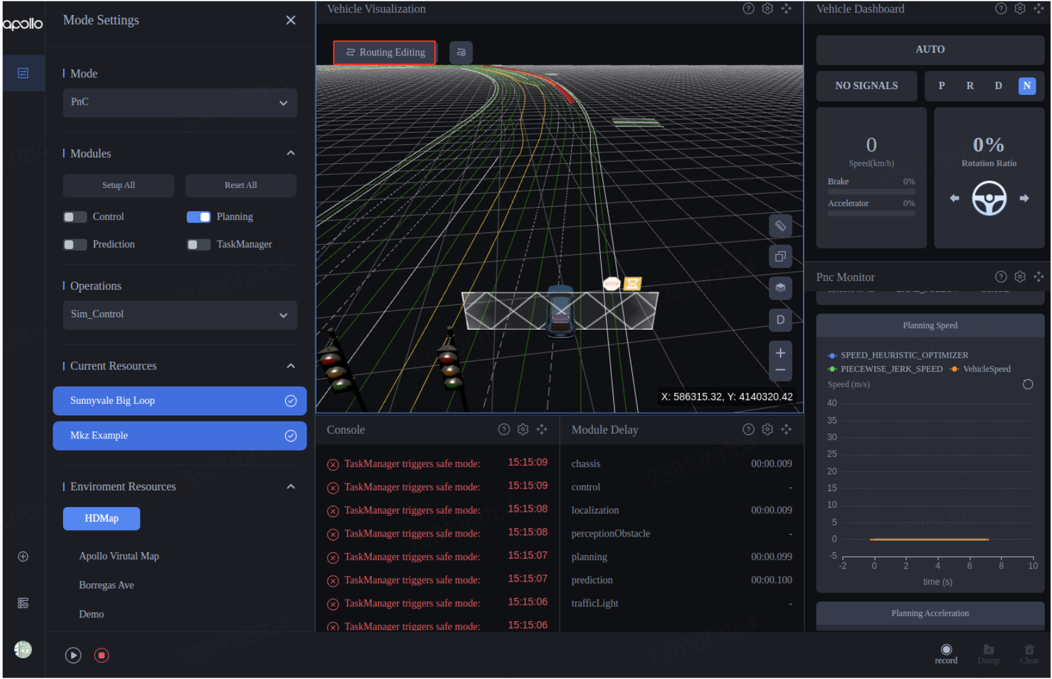Click the record icon in the bottom bar
Screen dimensions: 1052x679
coord(946,650)
